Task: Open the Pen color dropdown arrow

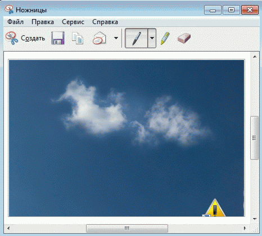Action: [152, 38]
